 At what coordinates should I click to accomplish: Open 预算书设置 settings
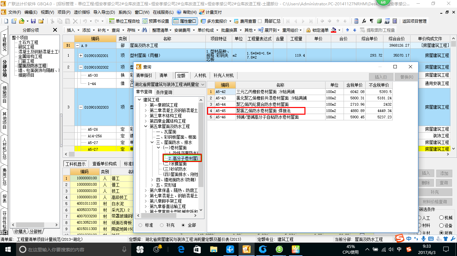[x=156, y=21]
